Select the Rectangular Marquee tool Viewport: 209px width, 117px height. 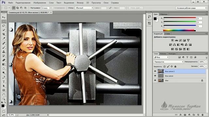(x=4, y=21)
